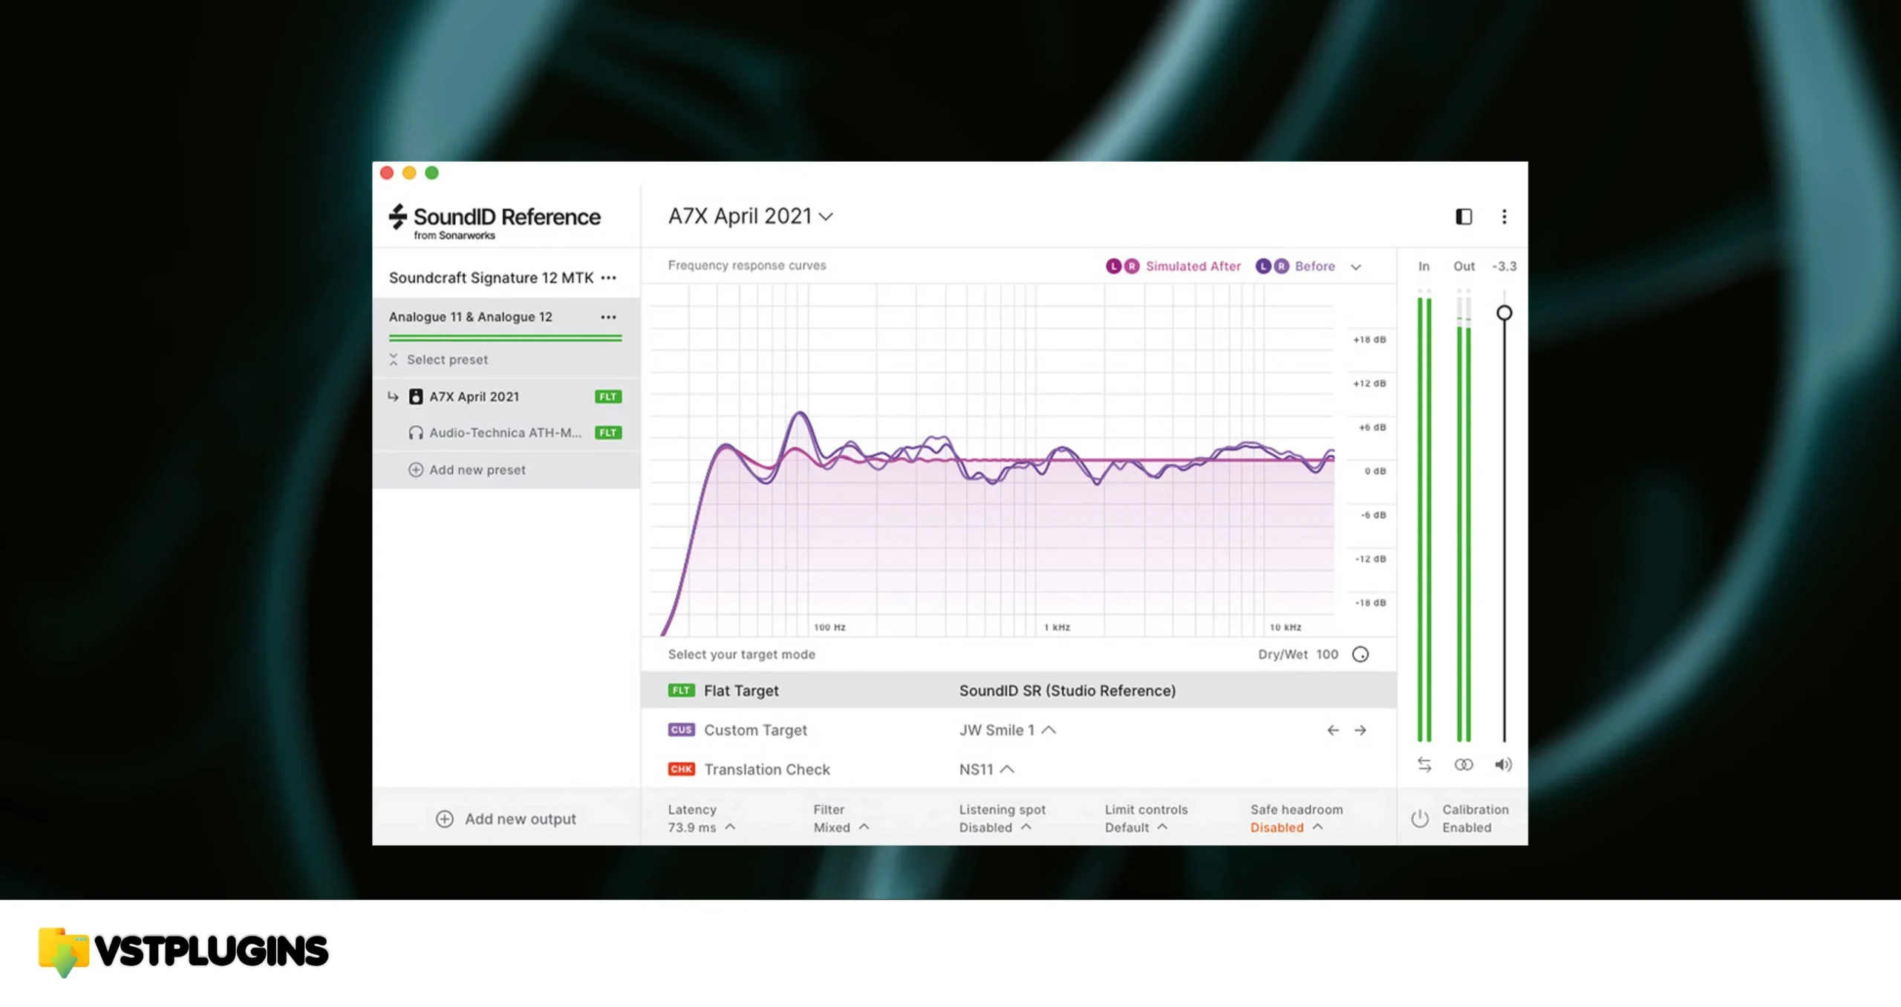
Task: Click the -3.3 output gain value
Action: click(x=1504, y=266)
